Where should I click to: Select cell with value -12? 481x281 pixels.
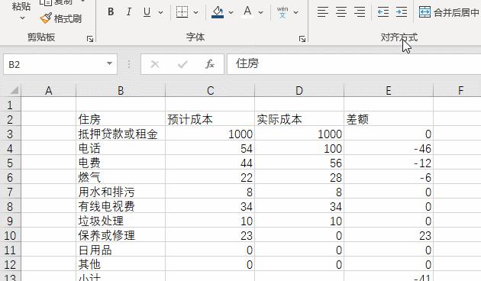pos(389,163)
